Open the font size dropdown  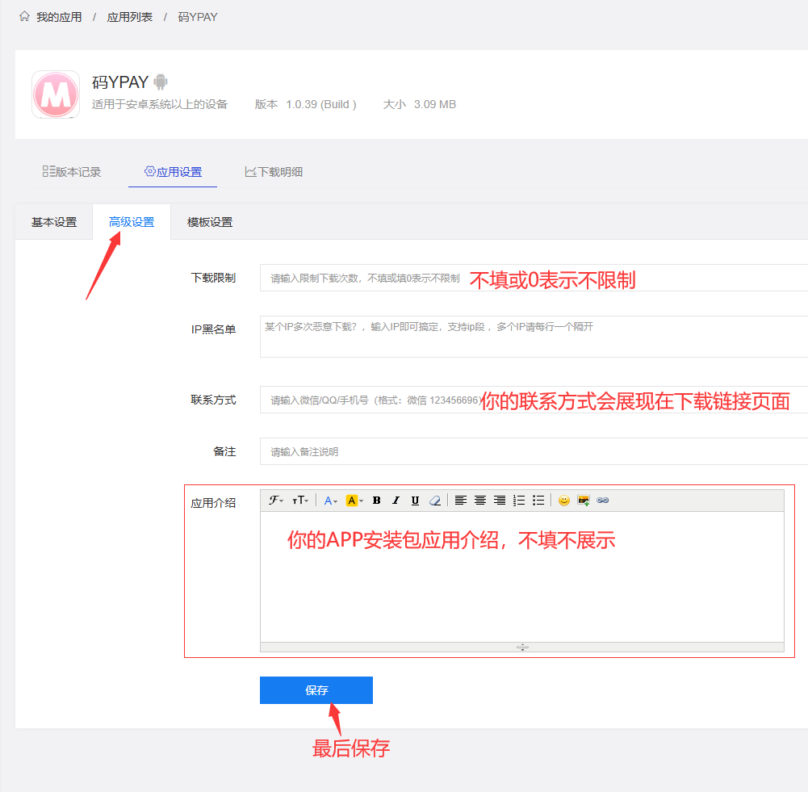[299, 501]
